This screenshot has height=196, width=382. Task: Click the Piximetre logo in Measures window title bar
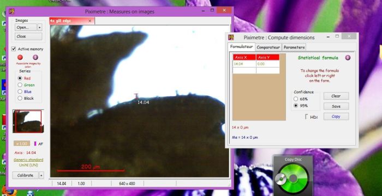(11, 11)
